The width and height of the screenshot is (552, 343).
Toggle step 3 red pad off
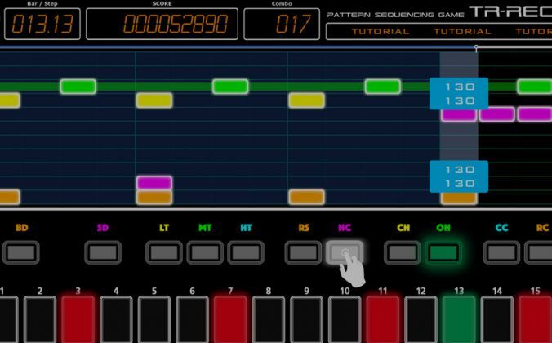coord(78,319)
